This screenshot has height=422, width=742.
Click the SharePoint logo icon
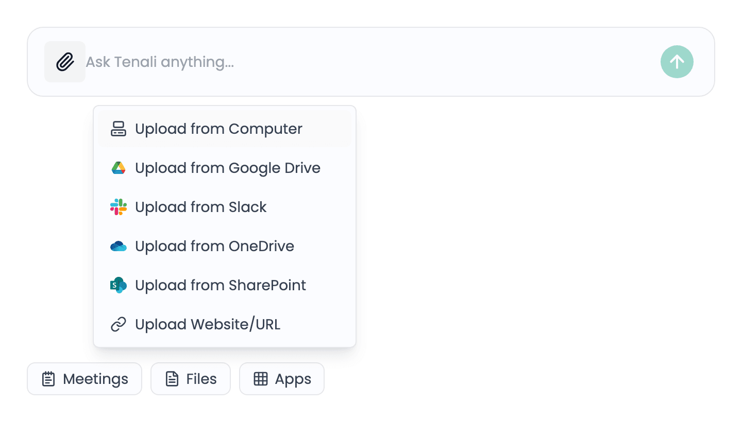[119, 285]
